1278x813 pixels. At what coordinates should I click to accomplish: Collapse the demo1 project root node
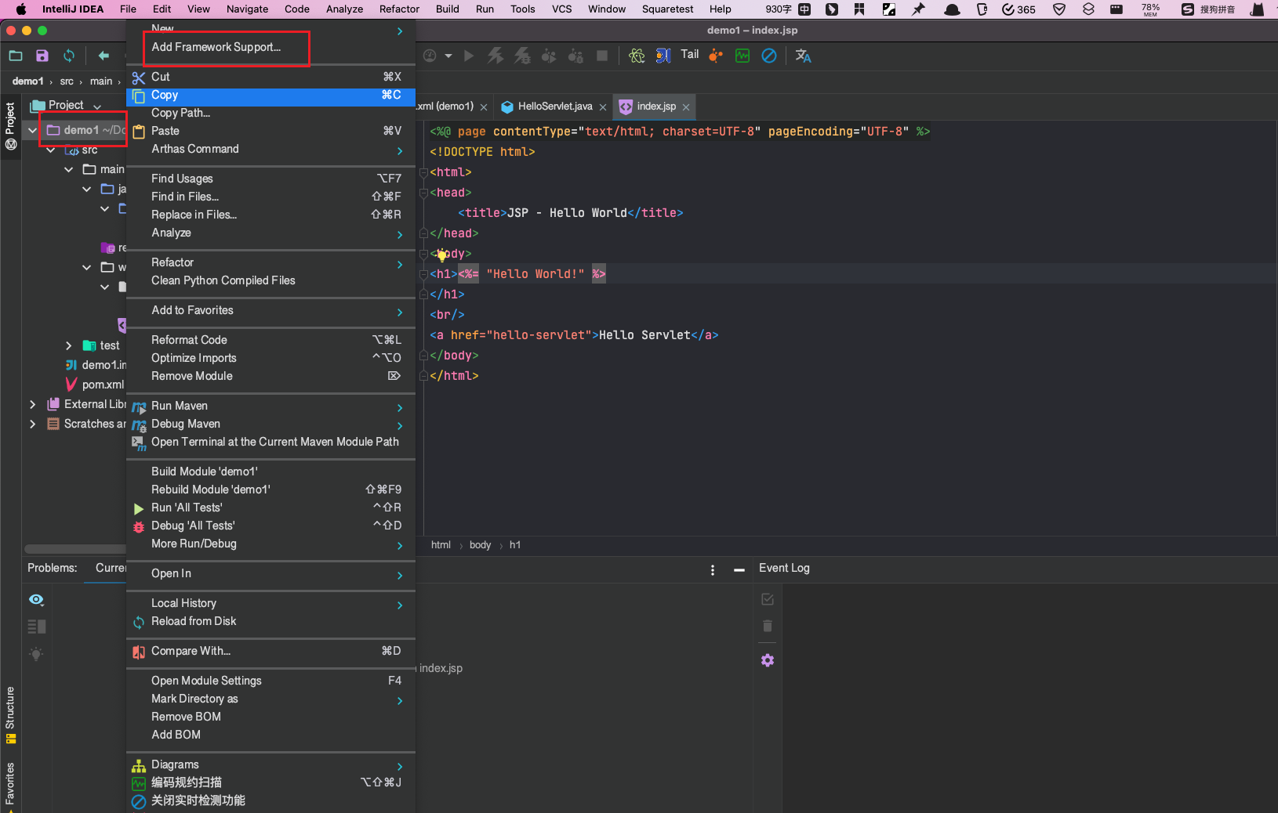coord(32,130)
